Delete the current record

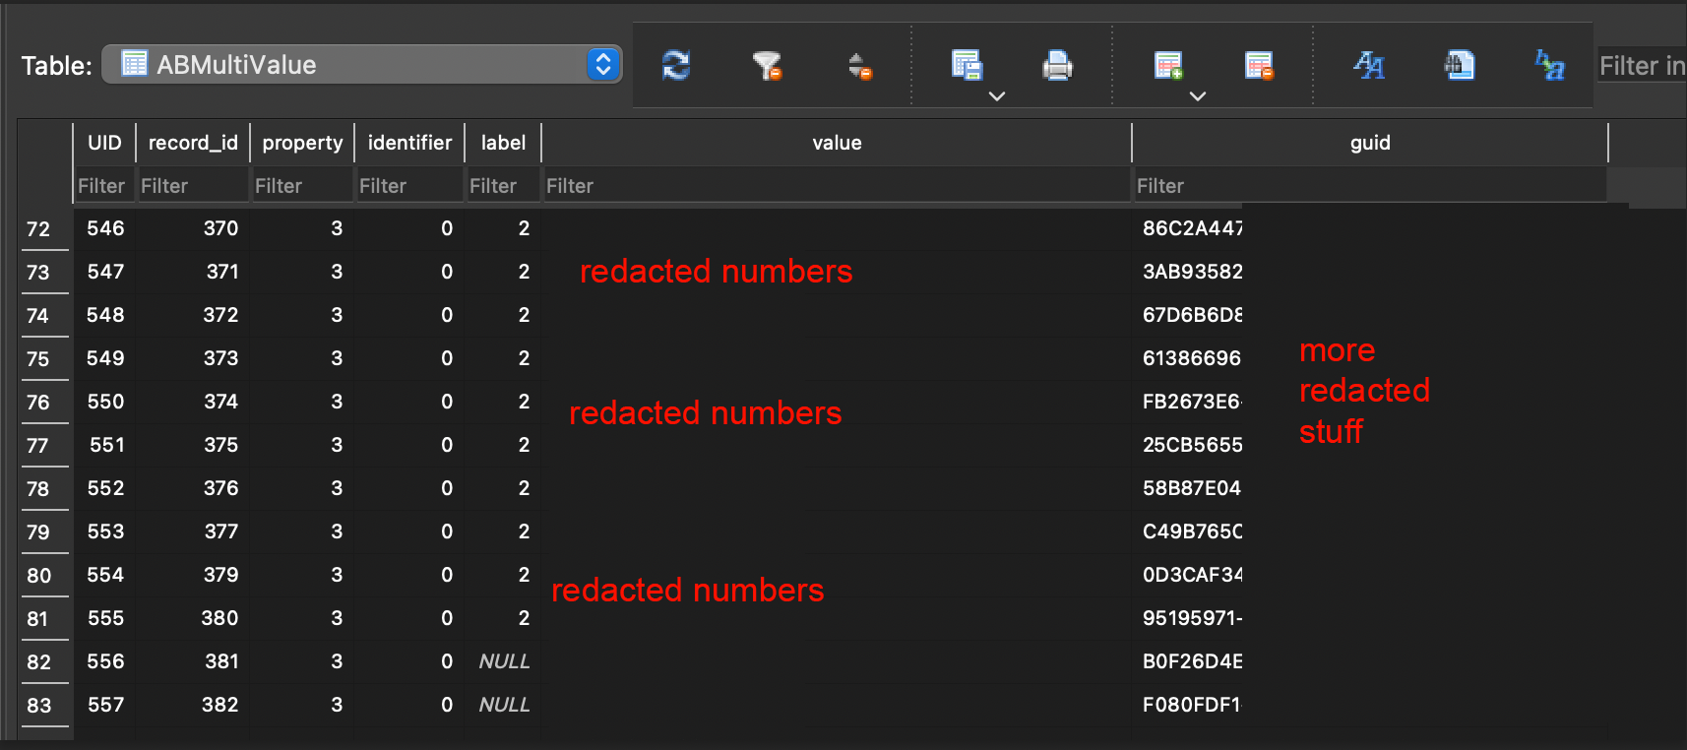(1259, 66)
